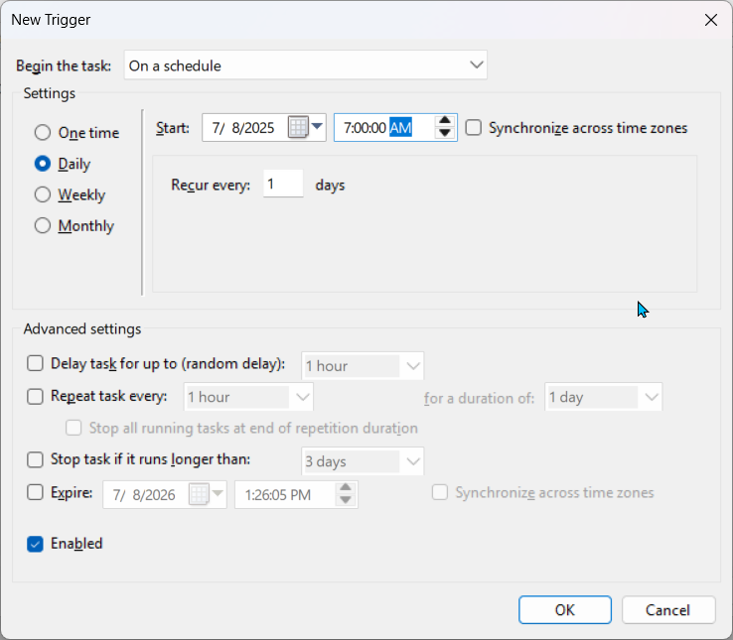Screen dimensions: 733x640
Task: Uncheck the Enabled checkbox
Action: click(x=36, y=544)
